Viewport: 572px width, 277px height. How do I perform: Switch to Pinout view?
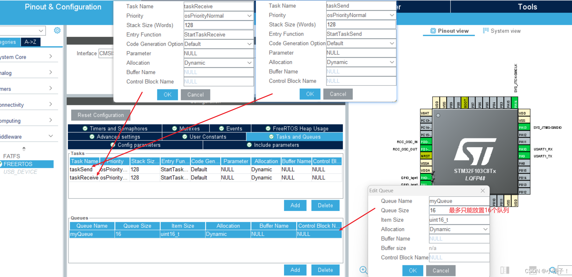(449, 31)
